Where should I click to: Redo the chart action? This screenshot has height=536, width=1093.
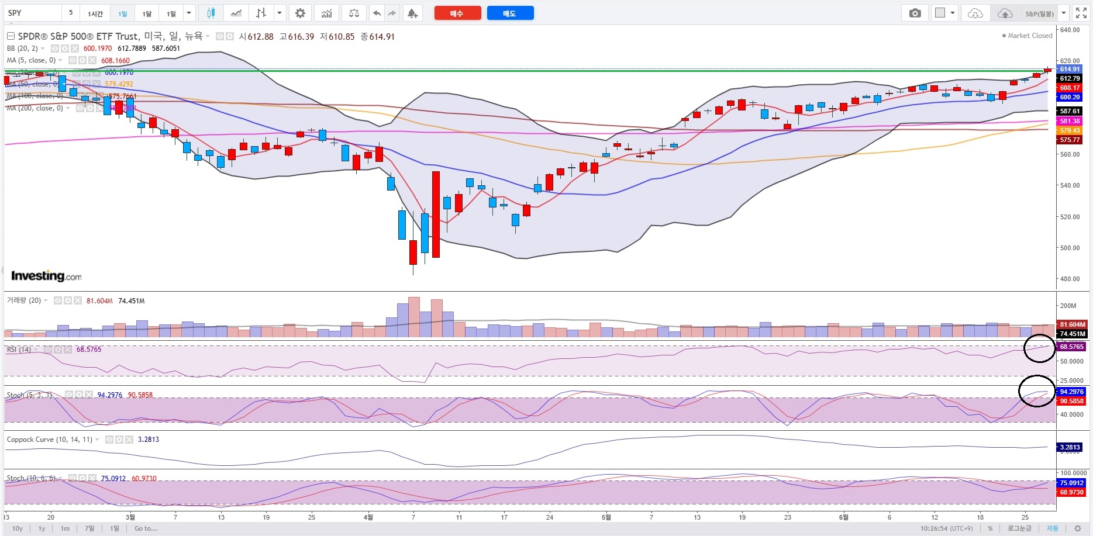392,13
